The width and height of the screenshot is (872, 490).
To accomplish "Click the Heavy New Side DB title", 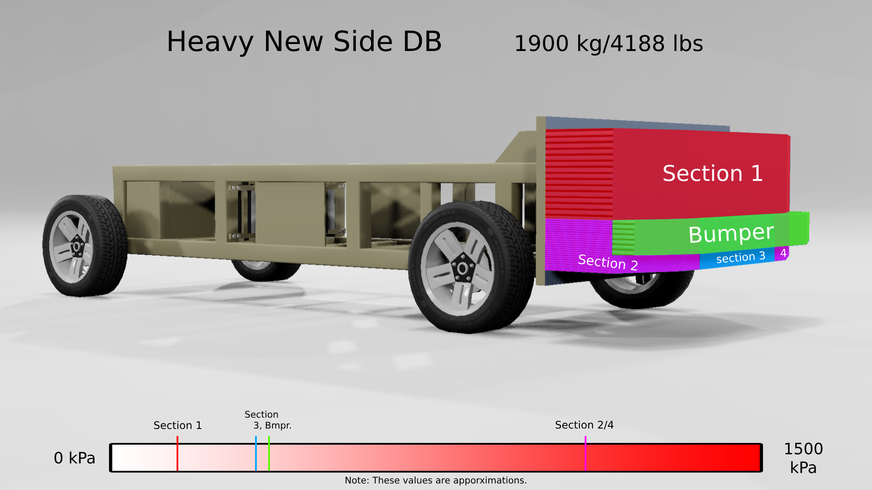I will (304, 42).
